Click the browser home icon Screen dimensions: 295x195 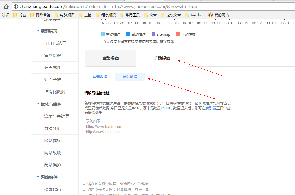6,7
